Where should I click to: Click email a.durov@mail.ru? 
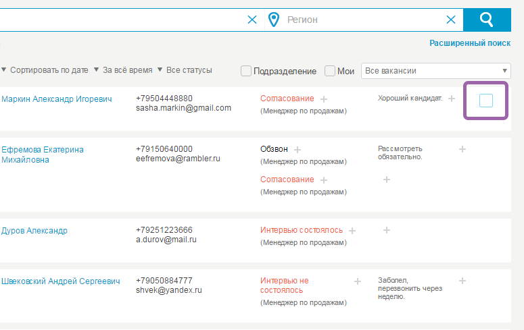(166, 240)
